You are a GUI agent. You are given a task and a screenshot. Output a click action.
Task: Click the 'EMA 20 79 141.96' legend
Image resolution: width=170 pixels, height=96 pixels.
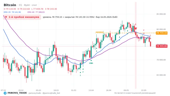pos(12,12)
